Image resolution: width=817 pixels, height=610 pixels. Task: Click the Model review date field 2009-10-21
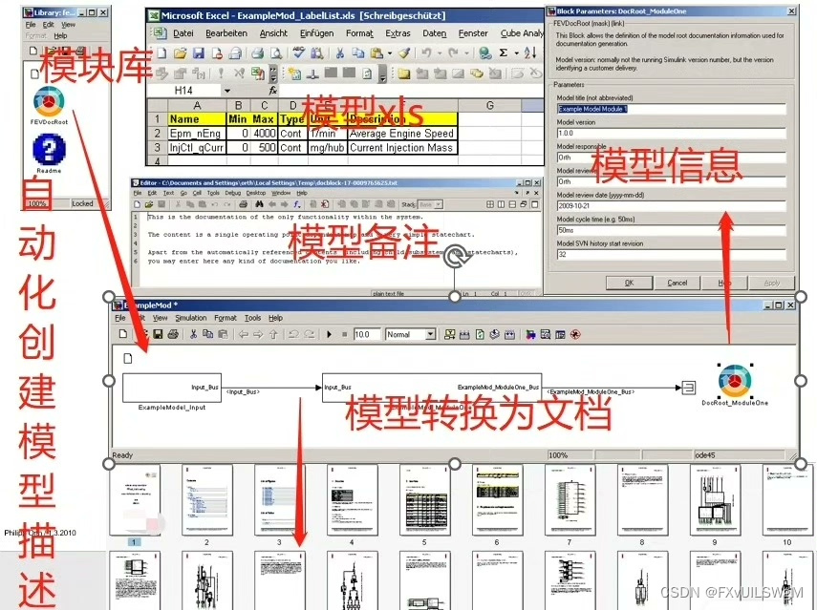point(671,205)
